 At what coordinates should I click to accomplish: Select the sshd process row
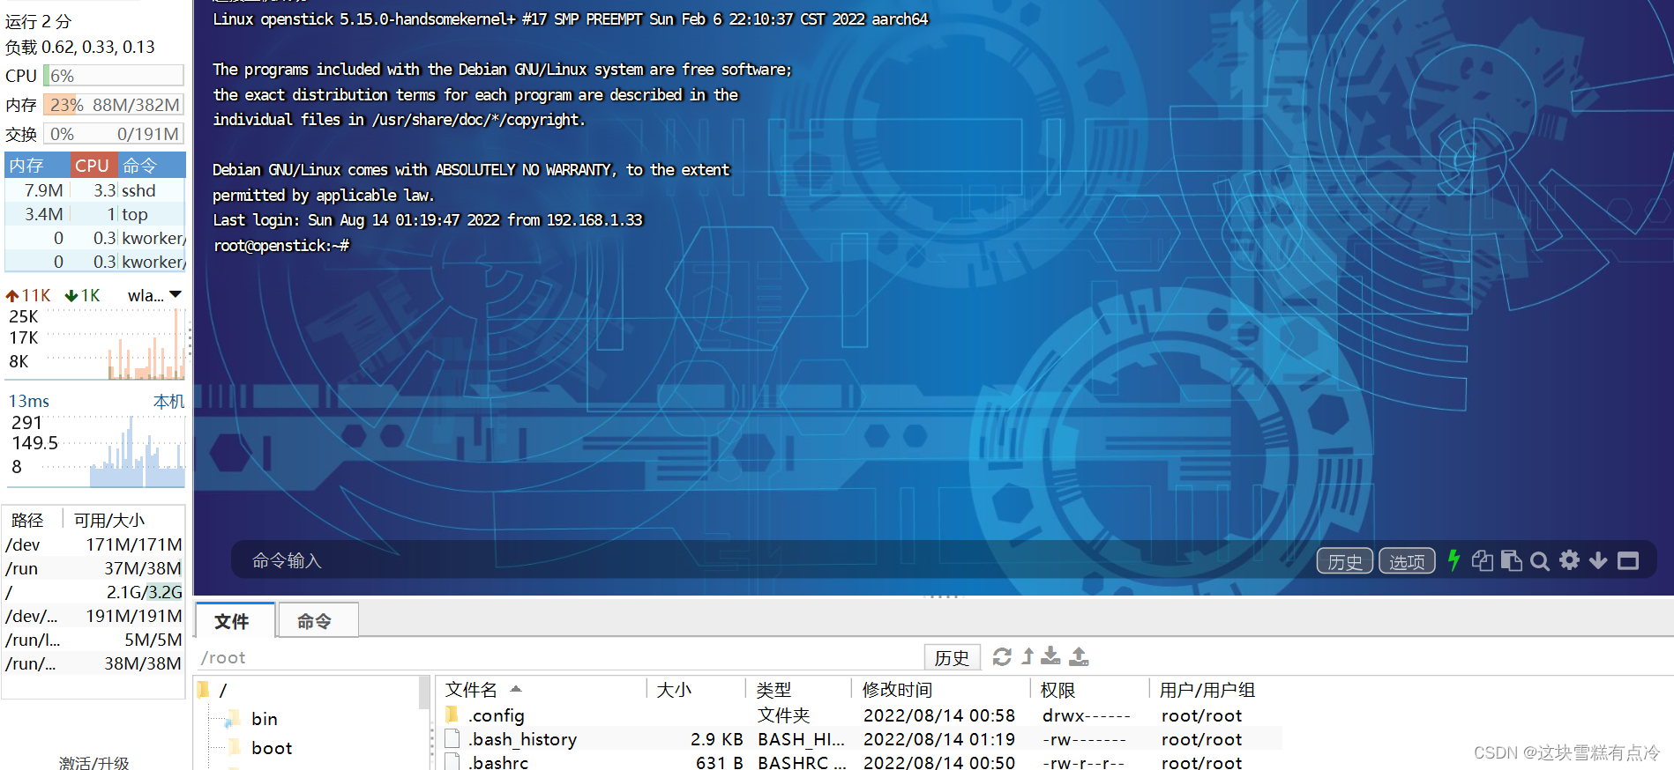(x=95, y=190)
